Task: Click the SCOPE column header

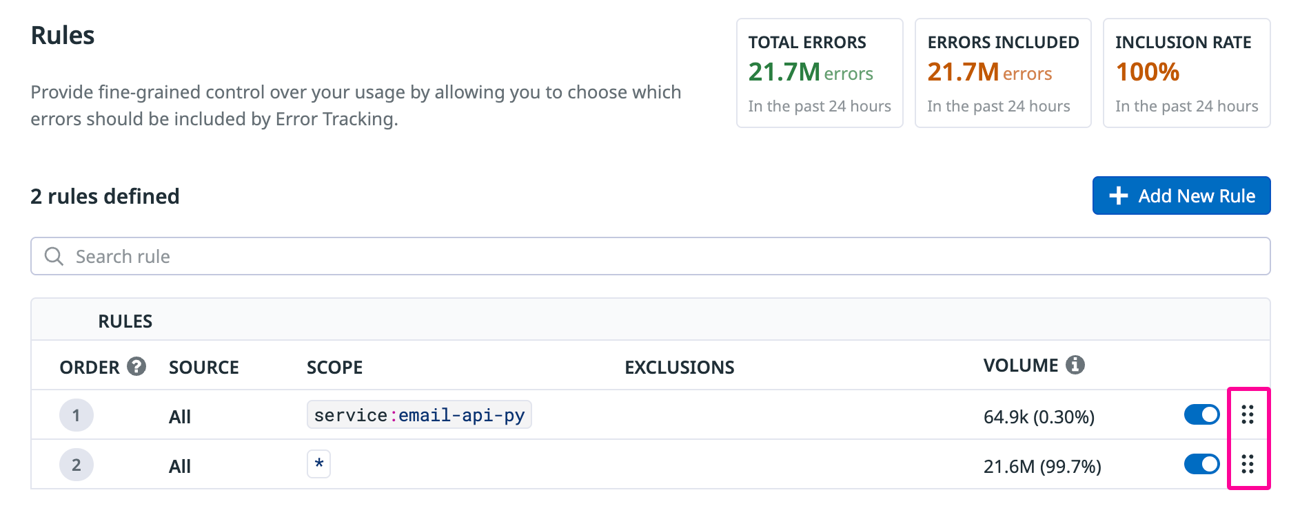Action: tap(334, 368)
